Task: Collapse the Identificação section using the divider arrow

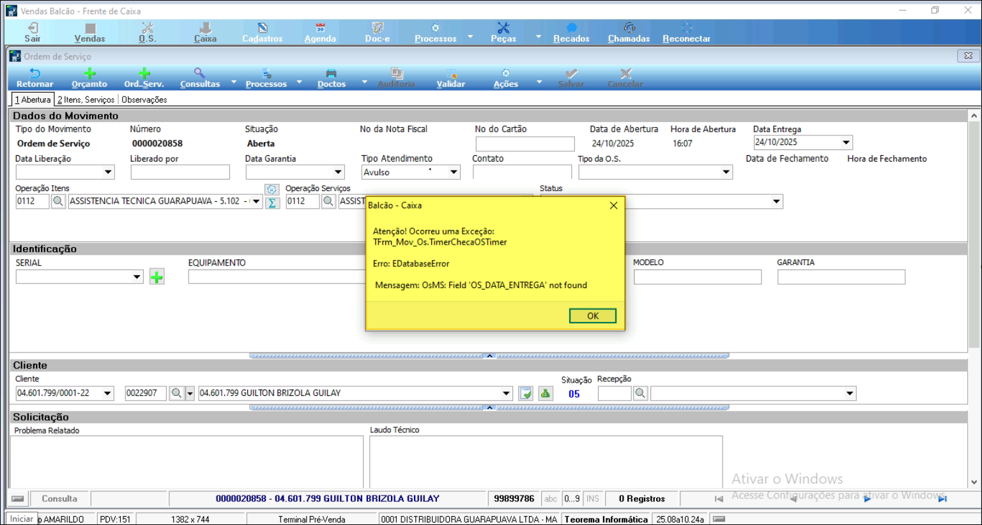Action: point(489,356)
